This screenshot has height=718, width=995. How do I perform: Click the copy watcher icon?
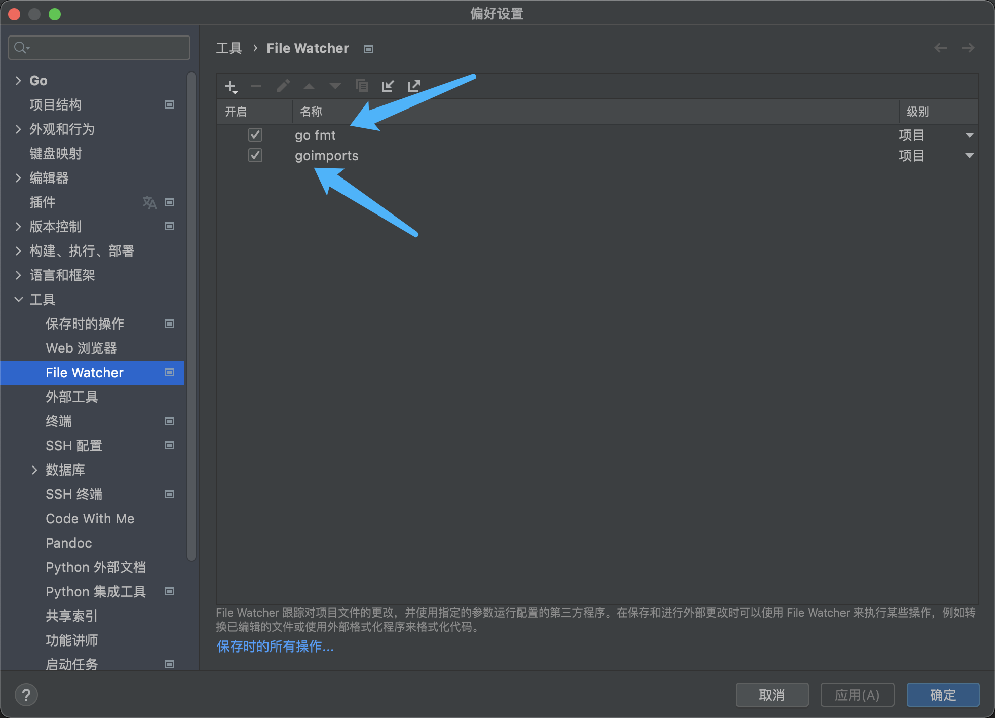point(361,86)
